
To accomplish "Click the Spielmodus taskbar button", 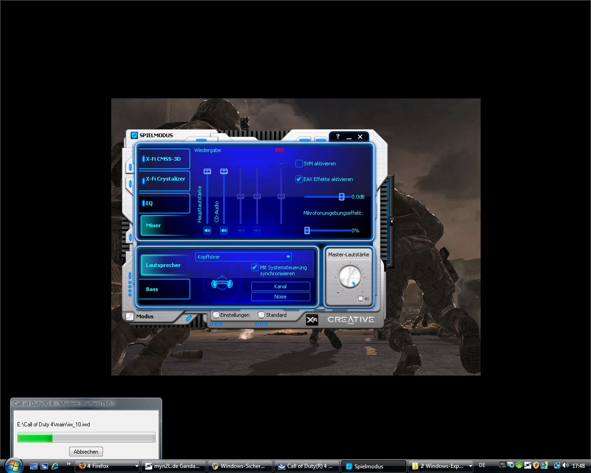I will coord(374,466).
